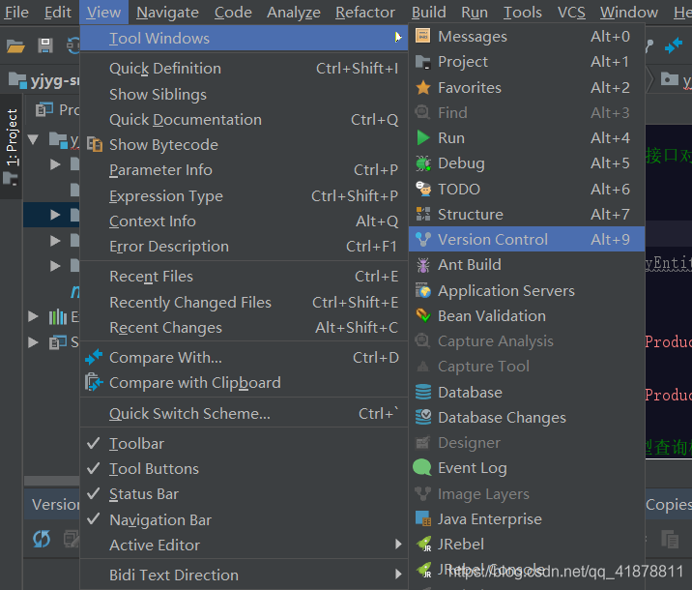Choose Quick Documentation
692x590 pixels.
[244, 120]
